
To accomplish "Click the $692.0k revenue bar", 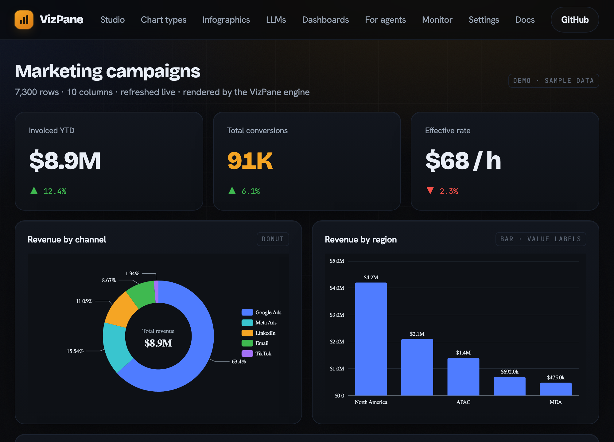I will point(509,386).
